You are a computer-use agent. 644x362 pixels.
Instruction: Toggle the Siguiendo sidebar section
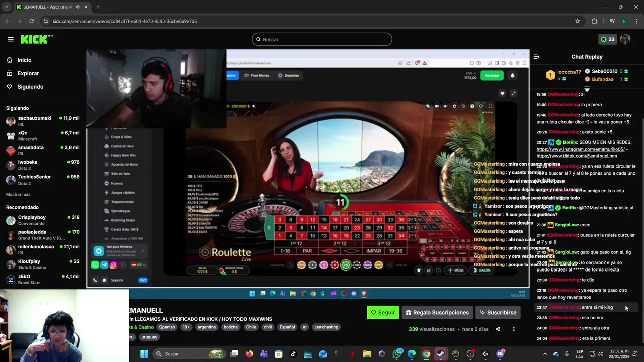17,108
